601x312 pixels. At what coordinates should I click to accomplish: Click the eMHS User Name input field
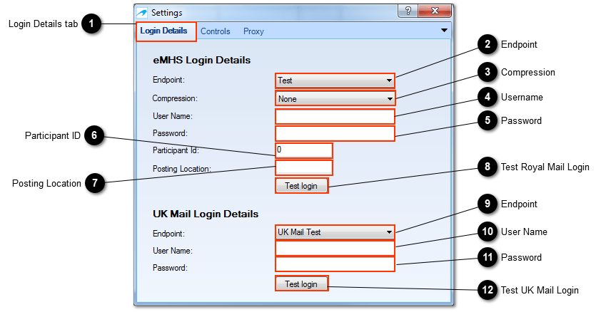pos(335,117)
